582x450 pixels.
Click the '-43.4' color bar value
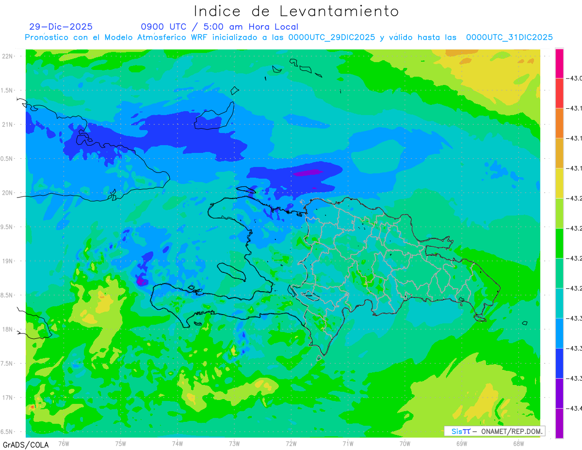(575, 408)
